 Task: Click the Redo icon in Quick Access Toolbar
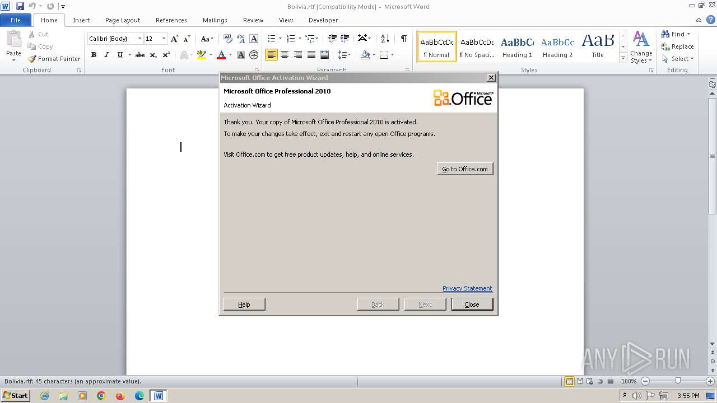pyautogui.click(x=50, y=6)
